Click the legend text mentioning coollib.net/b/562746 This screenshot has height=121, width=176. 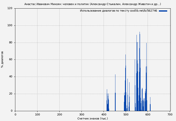(118, 11)
